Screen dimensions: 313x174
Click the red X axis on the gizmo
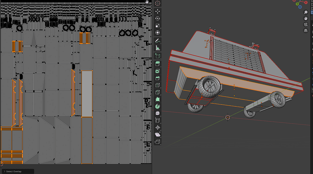[x=306, y=2]
